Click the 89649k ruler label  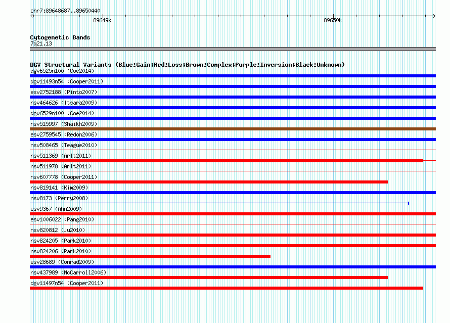(102, 20)
